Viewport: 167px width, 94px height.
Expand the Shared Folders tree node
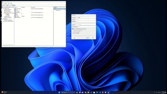coord(4,12)
